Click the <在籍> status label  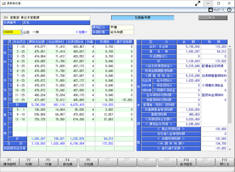click(x=81, y=32)
